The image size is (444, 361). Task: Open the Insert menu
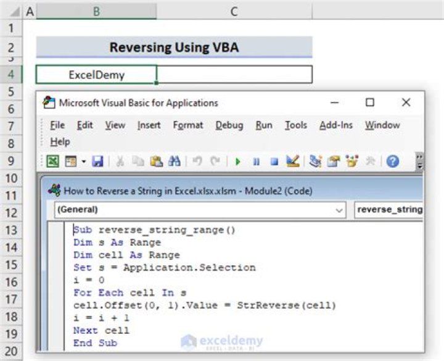[149, 125]
